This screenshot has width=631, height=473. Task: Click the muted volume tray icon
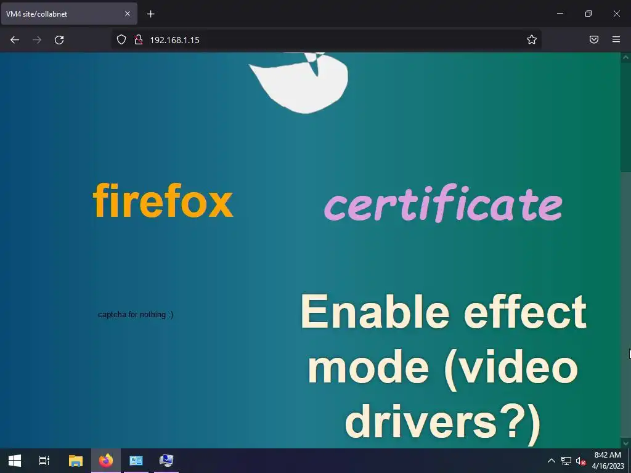coord(580,461)
